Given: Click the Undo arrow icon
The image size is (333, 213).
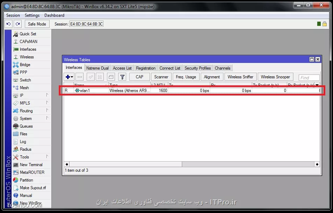Looking at the screenshot, I should pos(8,24).
